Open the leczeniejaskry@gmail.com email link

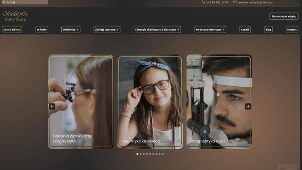coord(255,3)
